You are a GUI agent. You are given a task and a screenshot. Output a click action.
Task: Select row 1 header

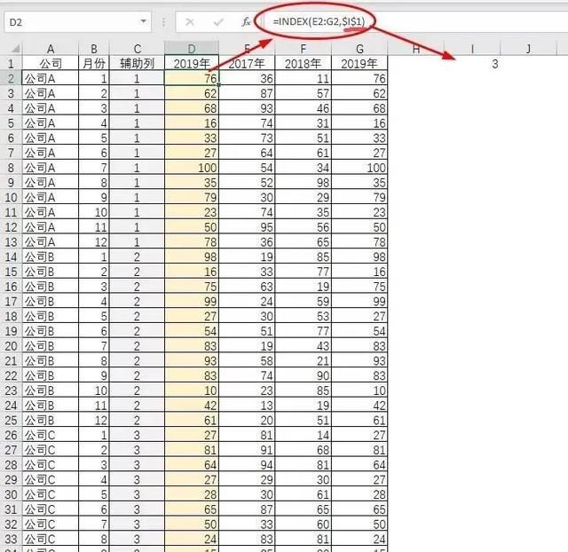(x=10, y=64)
